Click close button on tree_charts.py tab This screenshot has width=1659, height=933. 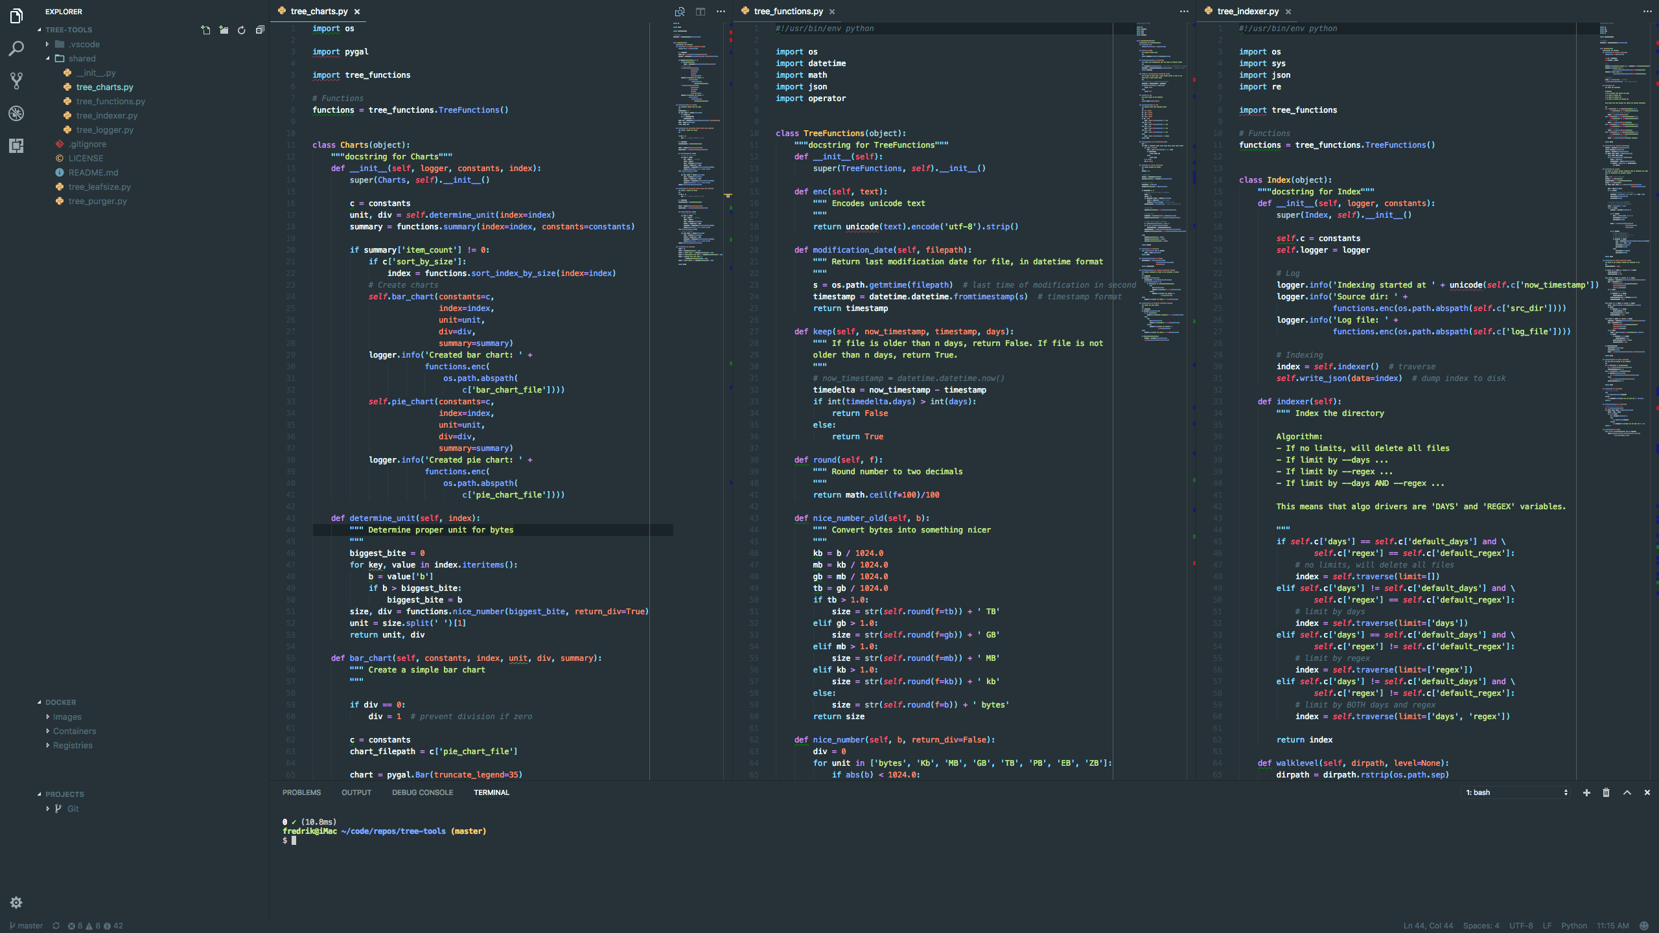click(356, 10)
